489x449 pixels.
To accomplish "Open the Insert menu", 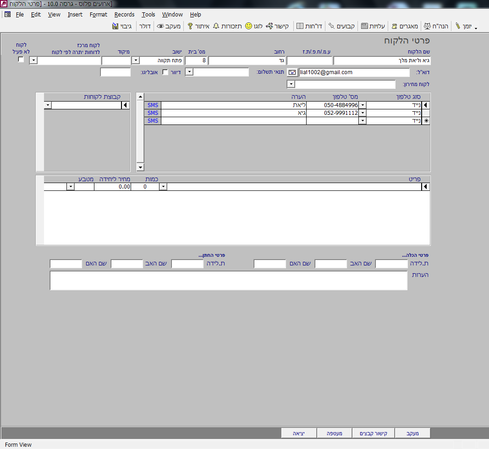I will coord(75,14).
